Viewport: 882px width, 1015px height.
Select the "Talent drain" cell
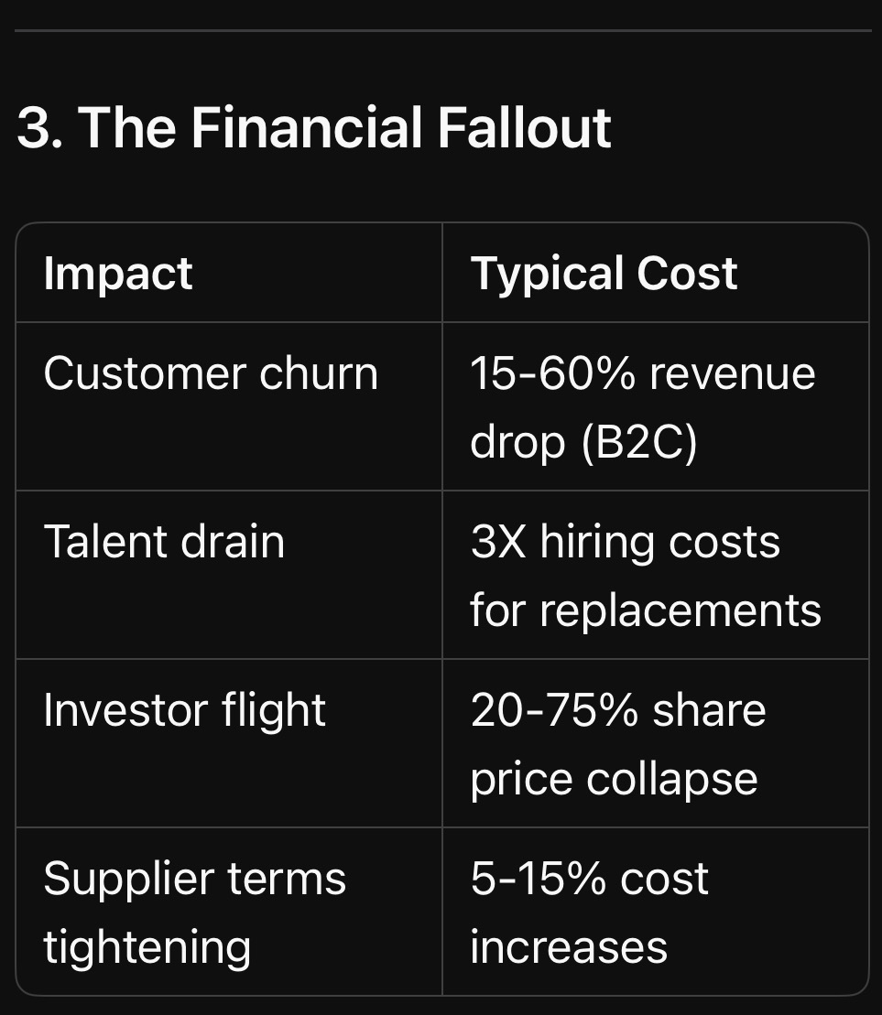point(164,541)
